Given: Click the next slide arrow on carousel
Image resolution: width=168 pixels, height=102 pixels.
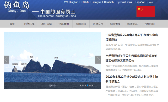Looking at the screenshot, I should point(98,60).
